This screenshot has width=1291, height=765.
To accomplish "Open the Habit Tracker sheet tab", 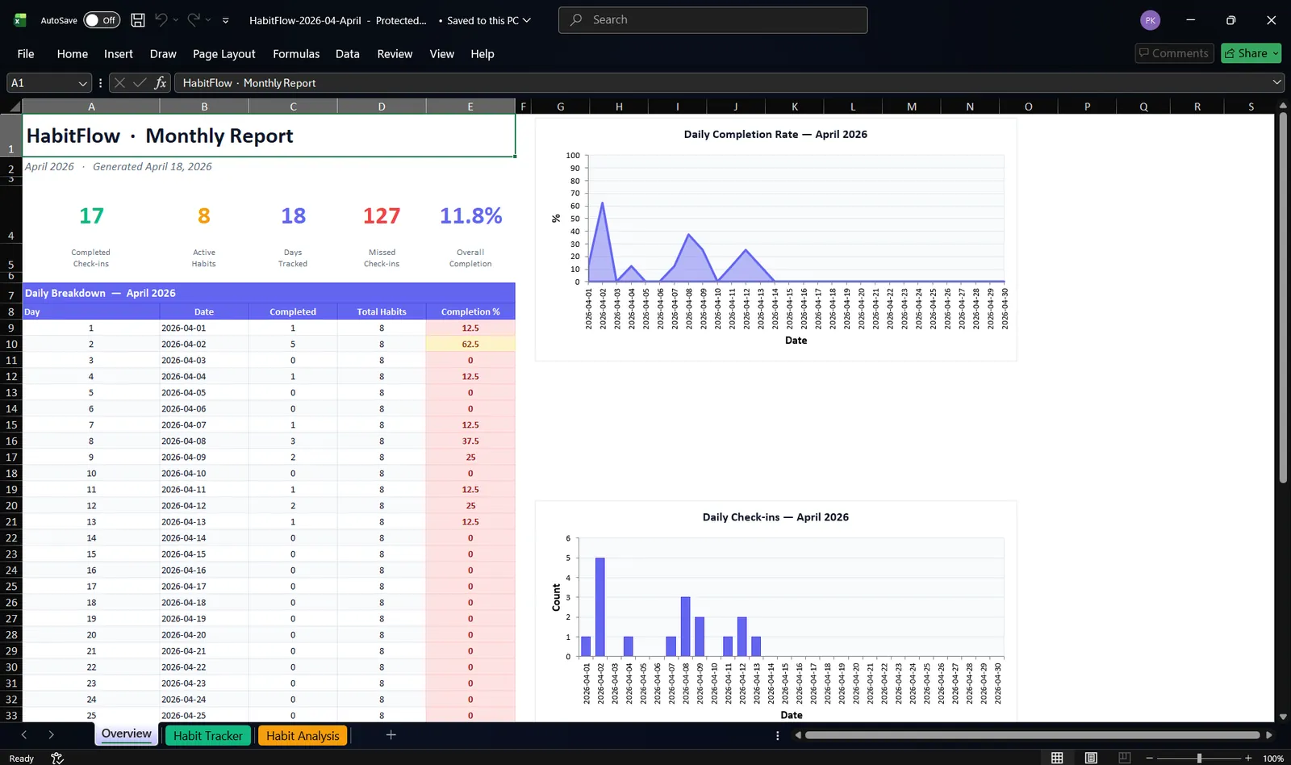I will click(x=207, y=735).
